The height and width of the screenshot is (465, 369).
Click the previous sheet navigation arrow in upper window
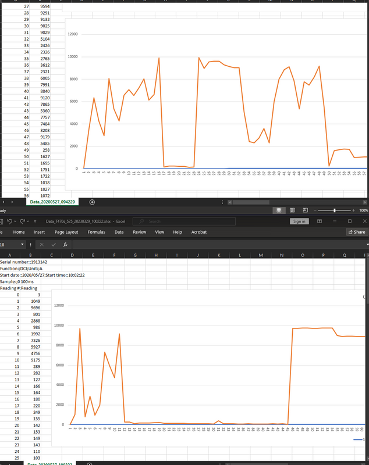tap(3, 202)
